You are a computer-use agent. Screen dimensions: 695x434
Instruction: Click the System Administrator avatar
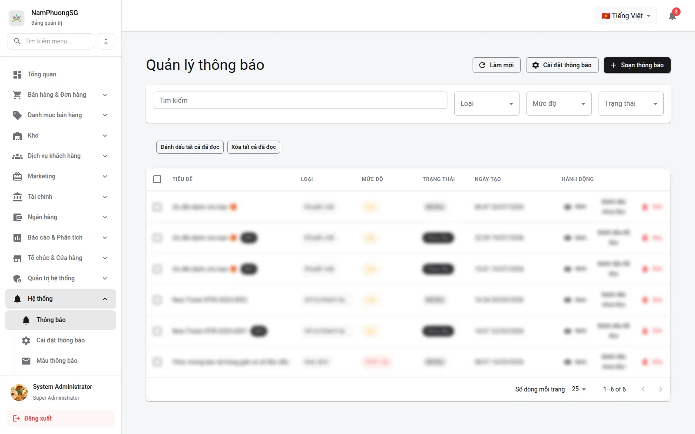click(19, 392)
